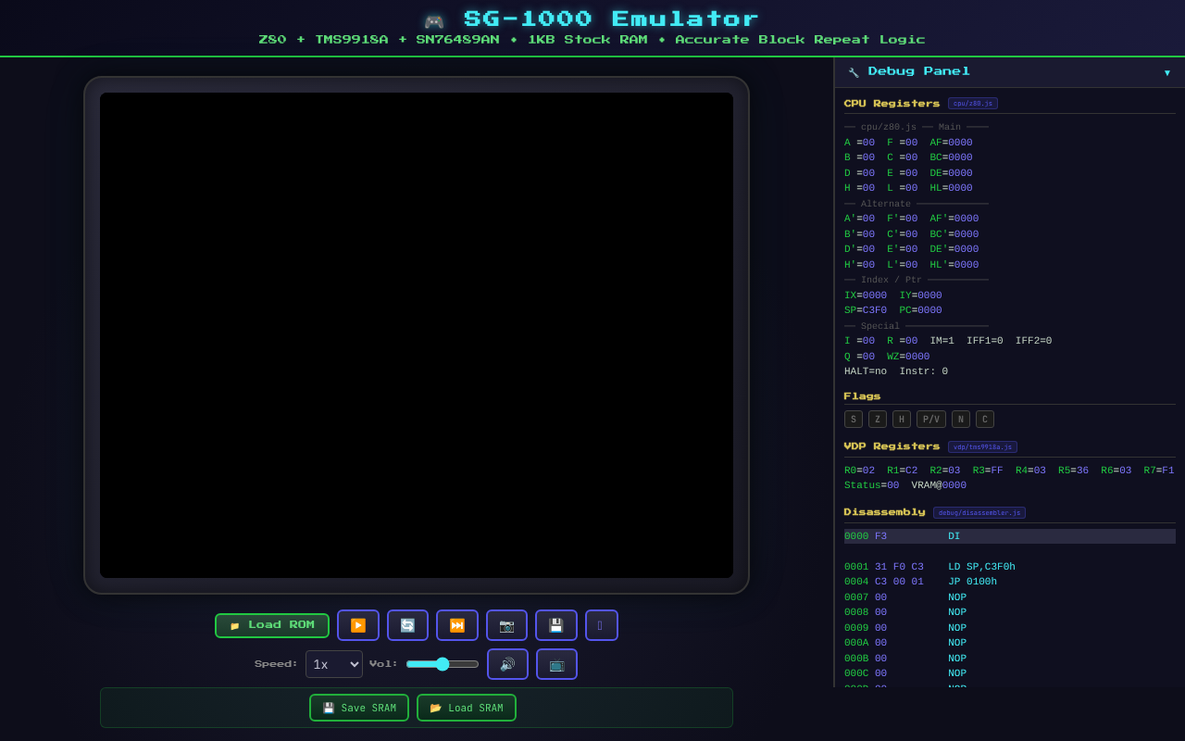Click the IM=1 interrupt mode value
This screenshot has height=741, width=1185.
point(942,341)
